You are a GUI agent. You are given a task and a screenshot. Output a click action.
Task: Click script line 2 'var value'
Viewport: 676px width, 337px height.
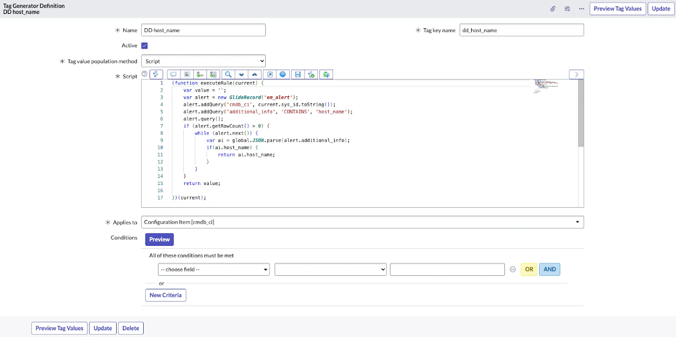205,90
